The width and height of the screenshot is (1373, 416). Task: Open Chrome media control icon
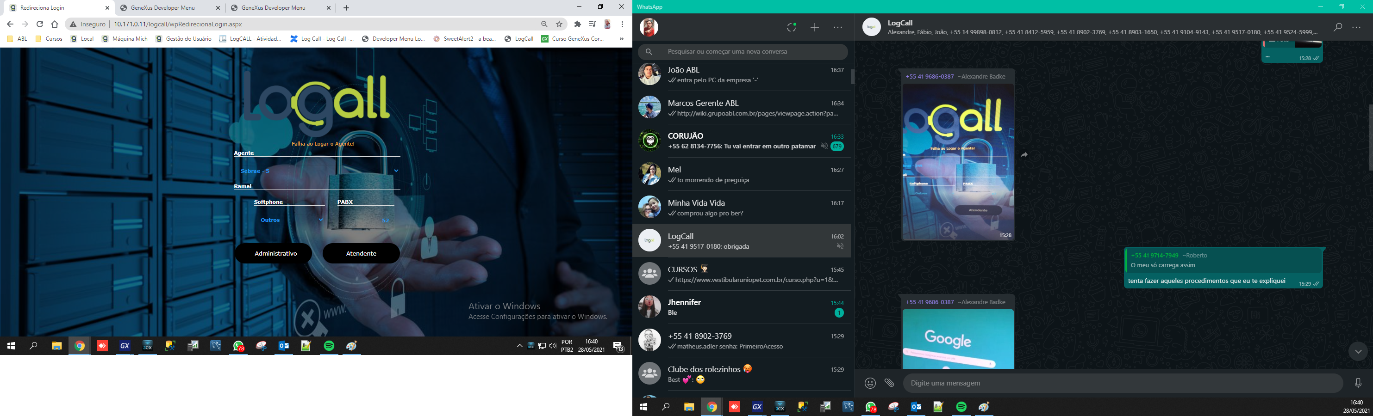tap(592, 24)
